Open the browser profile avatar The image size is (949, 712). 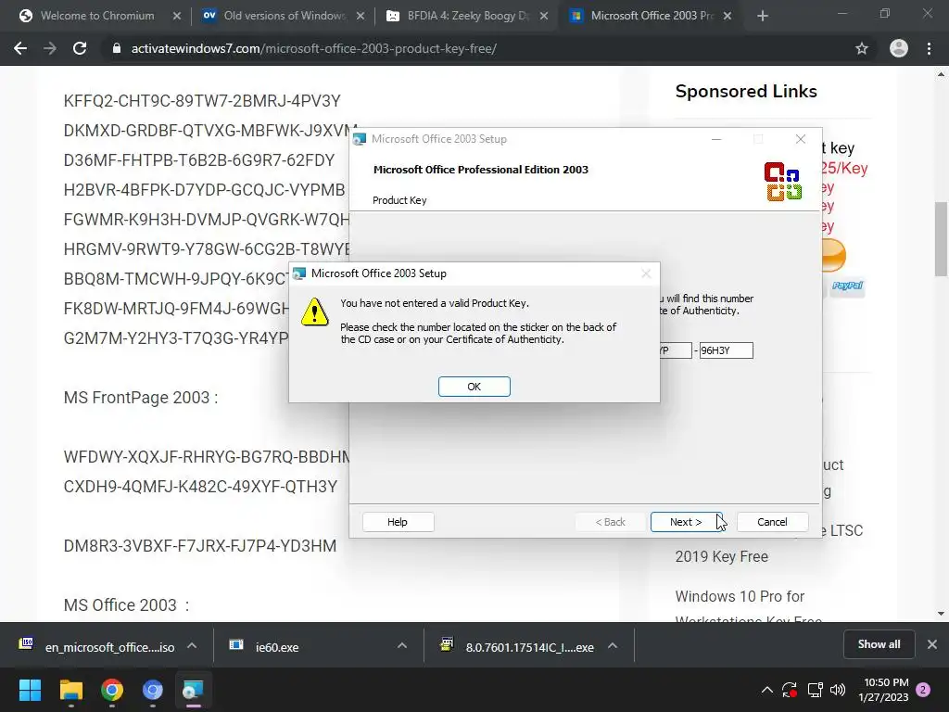click(x=899, y=48)
